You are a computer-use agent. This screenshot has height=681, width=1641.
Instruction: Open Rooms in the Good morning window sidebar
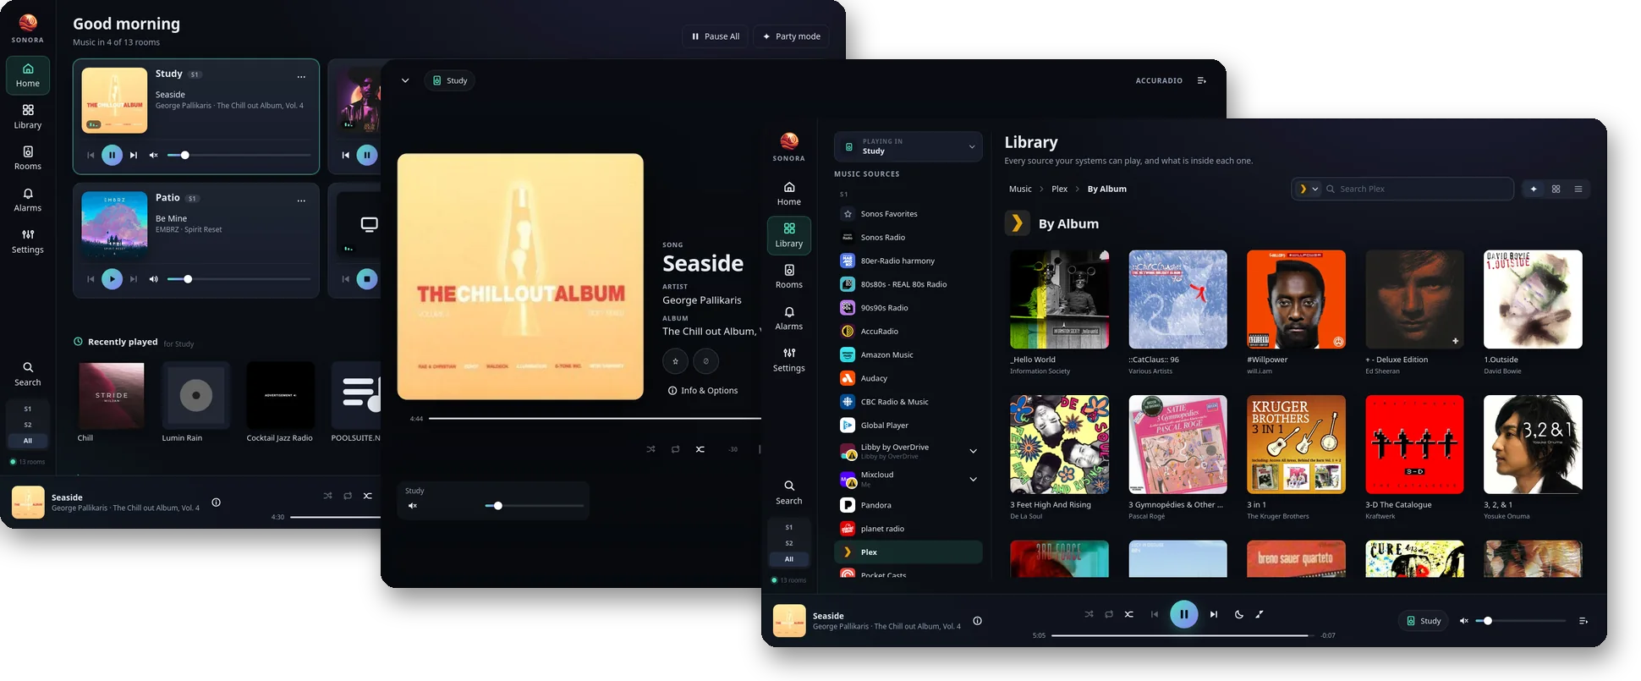point(28,158)
